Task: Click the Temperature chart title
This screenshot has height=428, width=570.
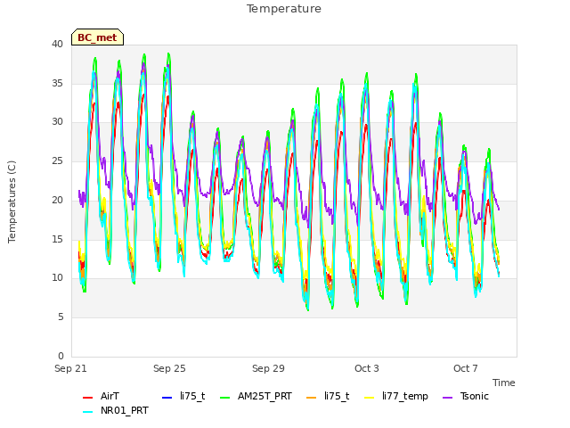Action: pyautogui.click(x=284, y=9)
